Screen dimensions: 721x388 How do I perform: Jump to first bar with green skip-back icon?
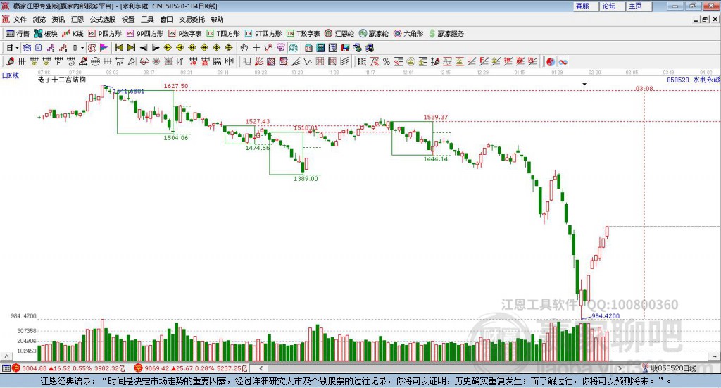pos(118,48)
